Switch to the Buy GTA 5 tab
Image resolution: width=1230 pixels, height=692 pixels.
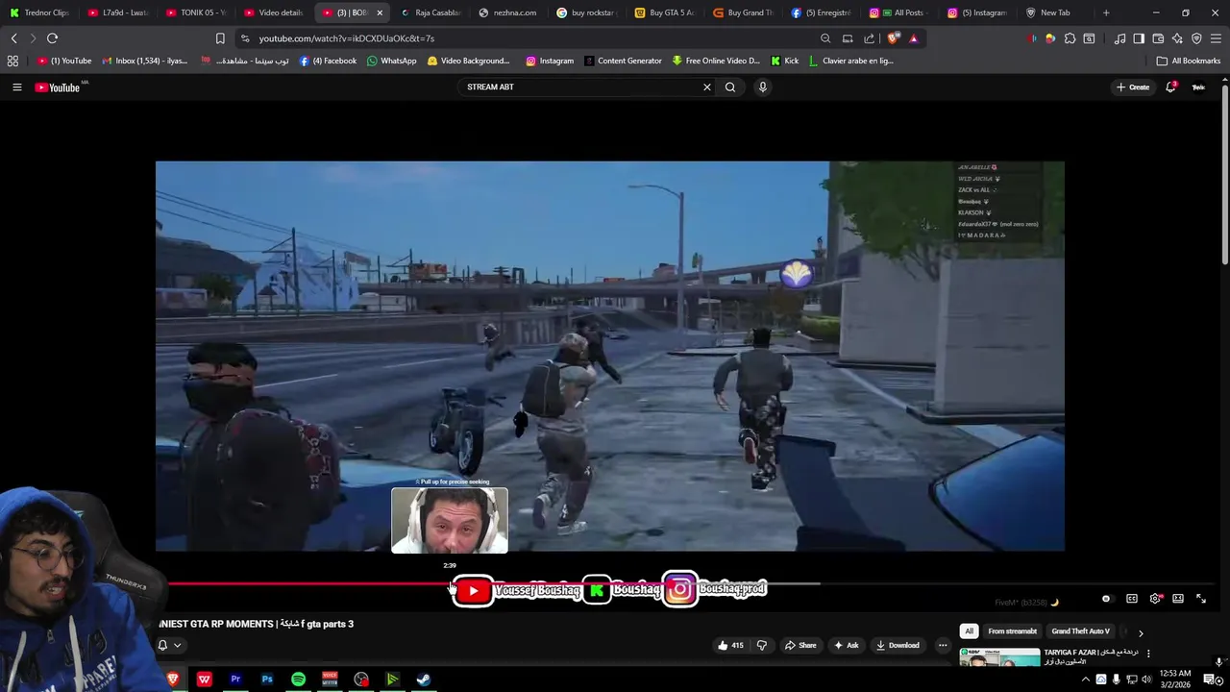tap(665, 12)
